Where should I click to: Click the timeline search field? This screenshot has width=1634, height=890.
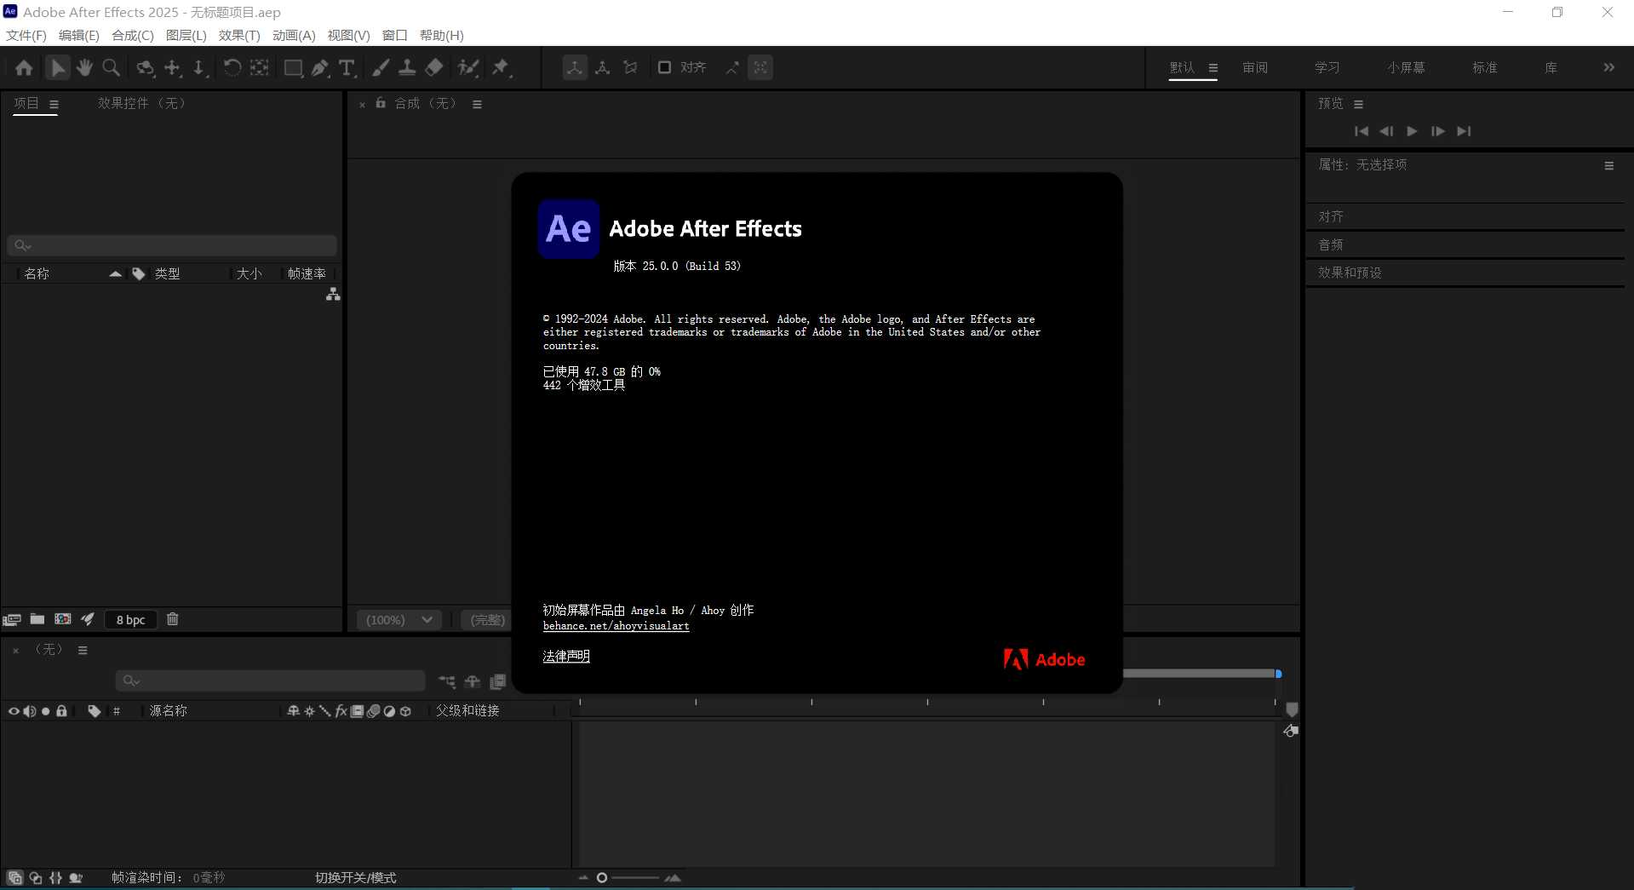coord(270,680)
